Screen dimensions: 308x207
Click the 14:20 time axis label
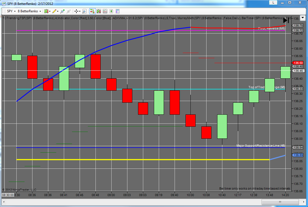click(x=285, y=195)
